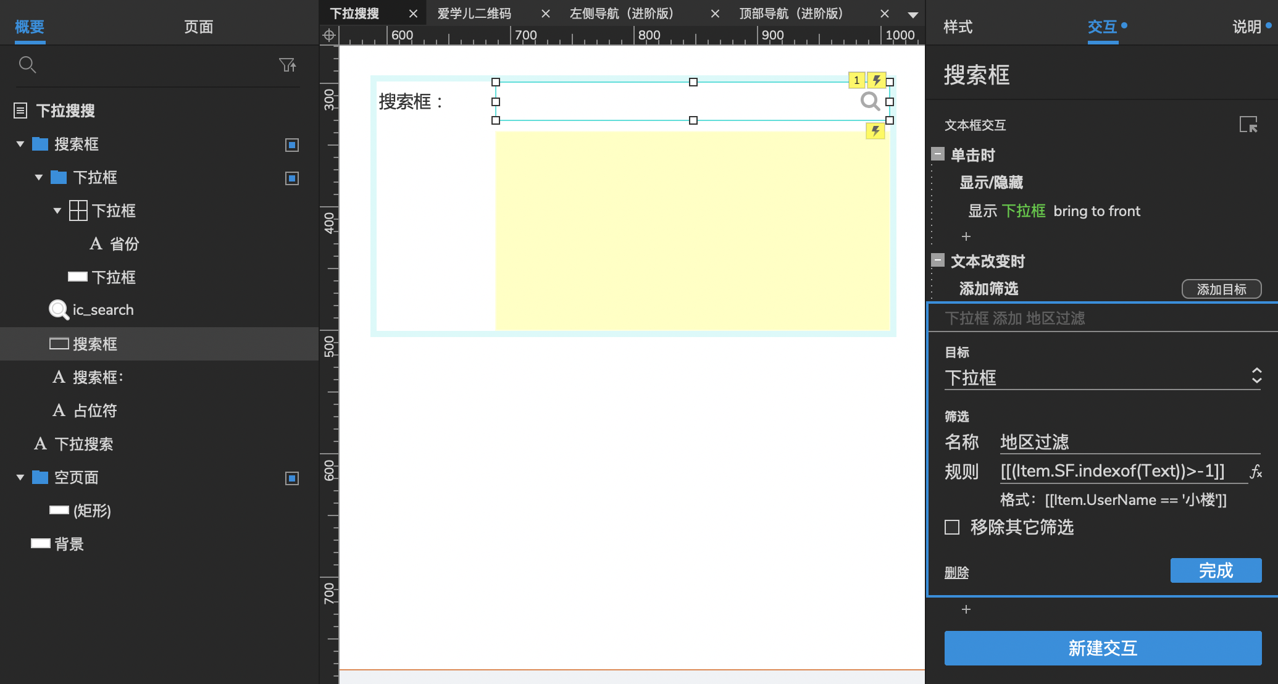Close the 左侧导航（进阶版）tab
This screenshot has width=1278, height=684.
(715, 14)
